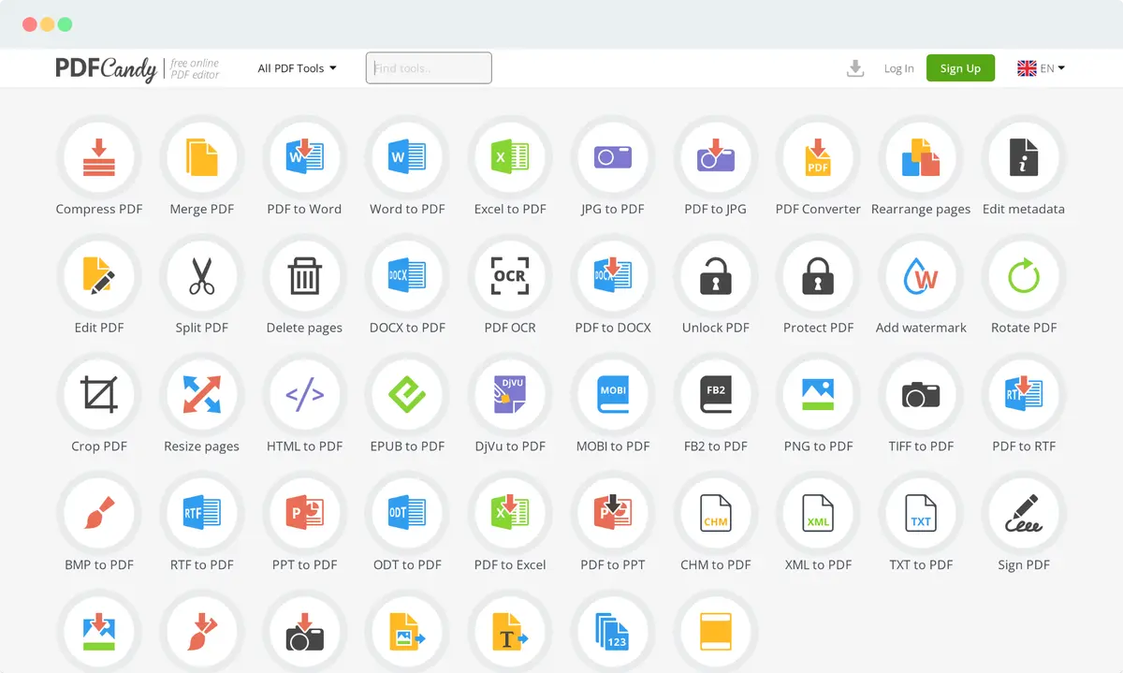
Task: Choose the RTF to PDF icon
Action: (201, 513)
